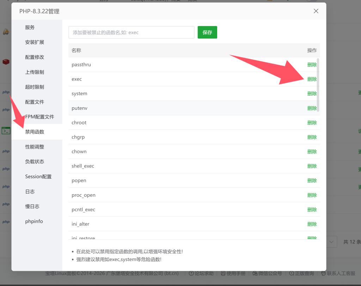
Task: Delete the passthru function entry
Action: pos(312,65)
